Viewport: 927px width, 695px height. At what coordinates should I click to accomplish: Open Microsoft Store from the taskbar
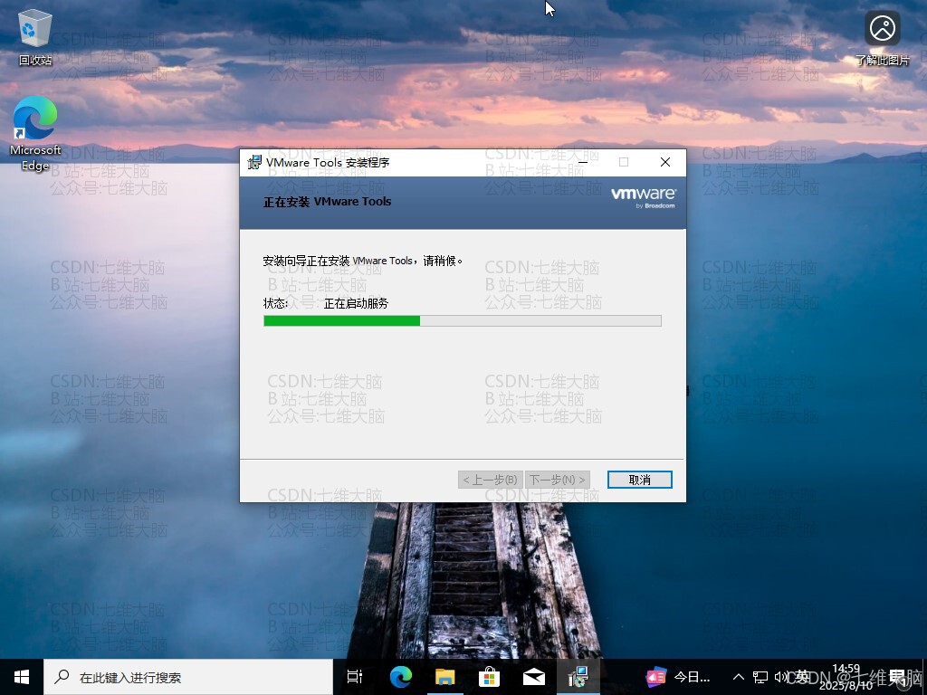490,677
